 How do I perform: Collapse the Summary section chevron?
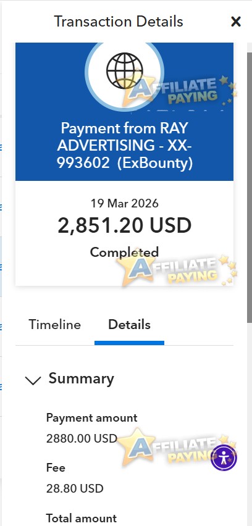pyautogui.click(x=33, y=380)
